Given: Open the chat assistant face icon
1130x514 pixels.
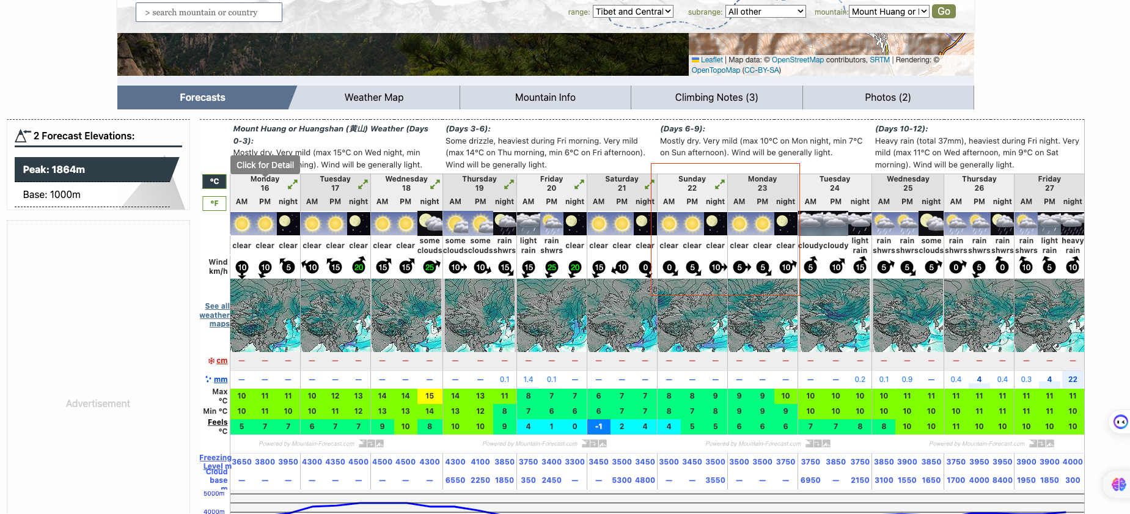Looking at the screenshot, I should click(x=1120, y=422).
